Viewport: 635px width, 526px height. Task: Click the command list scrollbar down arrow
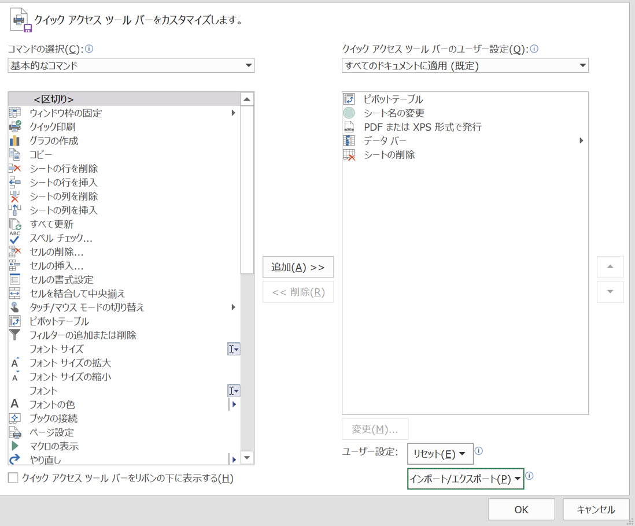click(247, 458)
